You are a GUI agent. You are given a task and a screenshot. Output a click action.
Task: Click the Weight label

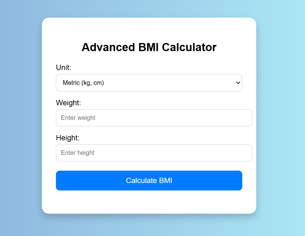click(68, 103)
